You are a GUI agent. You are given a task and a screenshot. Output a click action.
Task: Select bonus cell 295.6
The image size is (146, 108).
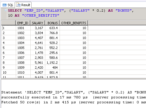[x=52, y=53]
